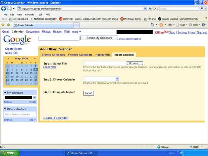Viewport: 208px width, 156px height.
Task: Open the Playhouse disney bookmark
Action: click(131, 19)
